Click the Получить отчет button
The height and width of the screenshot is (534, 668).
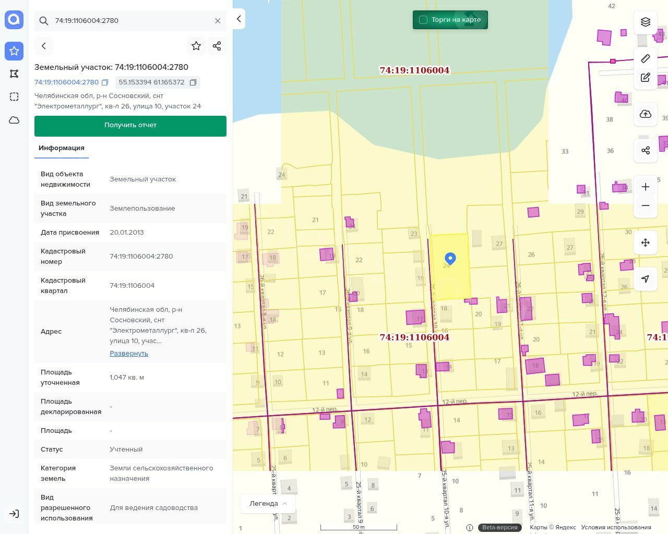pyautogui.click(x=130, y=126)
